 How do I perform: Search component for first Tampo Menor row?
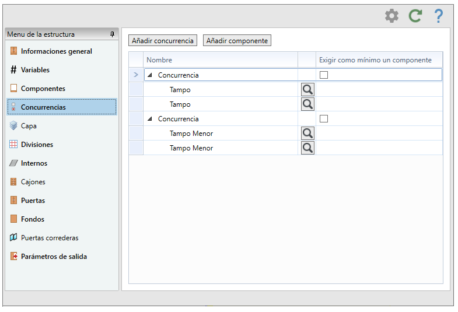(x=307, y=134)
